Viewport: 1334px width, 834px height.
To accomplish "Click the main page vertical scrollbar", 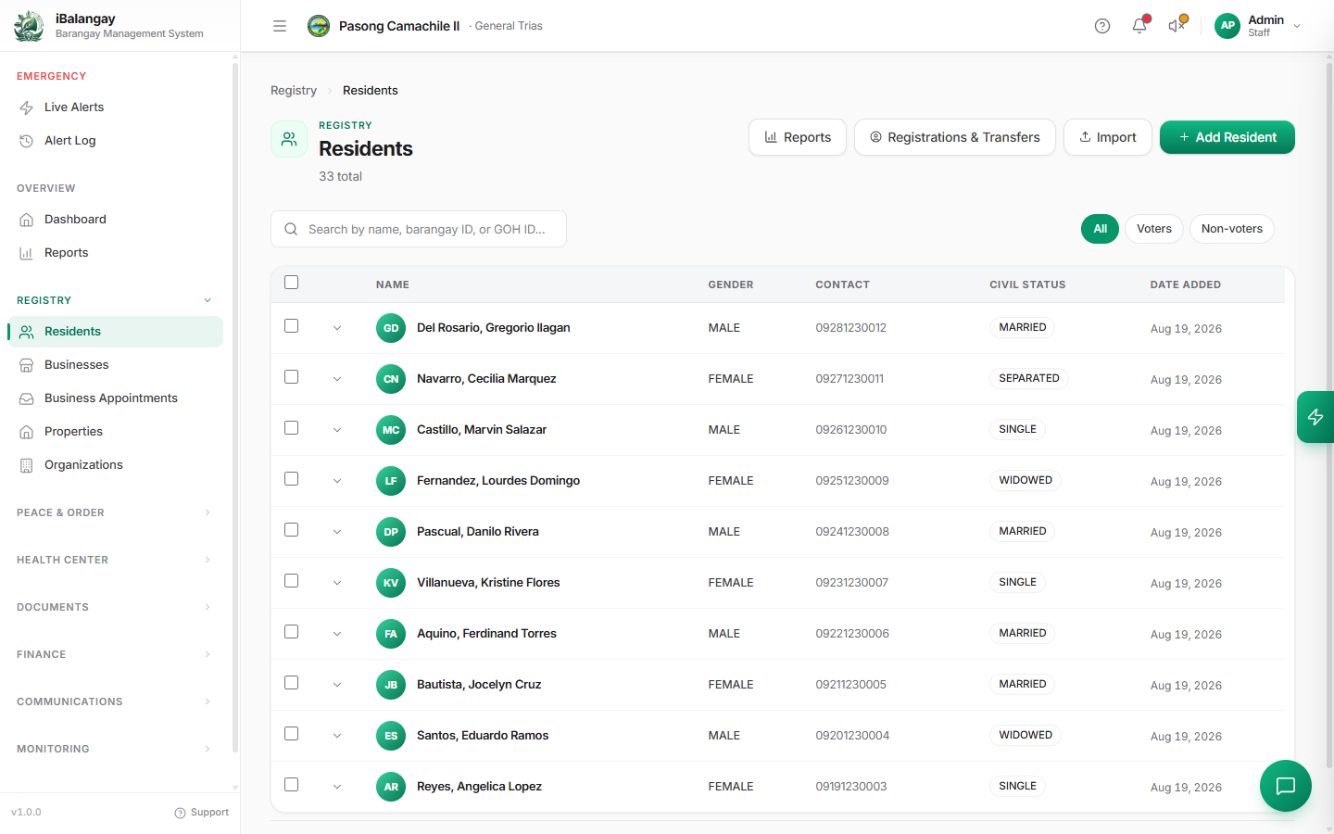I will tap(1329, 415).
